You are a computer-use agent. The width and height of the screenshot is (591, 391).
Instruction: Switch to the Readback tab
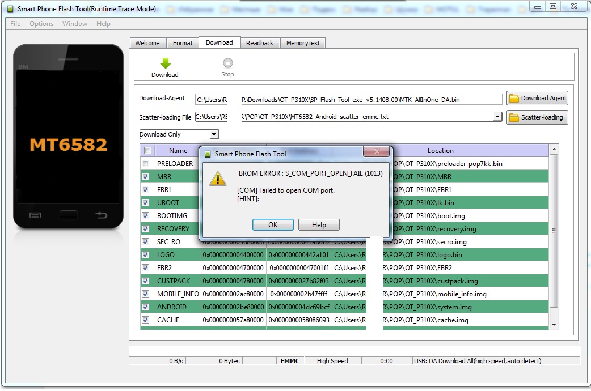[259, 43]
